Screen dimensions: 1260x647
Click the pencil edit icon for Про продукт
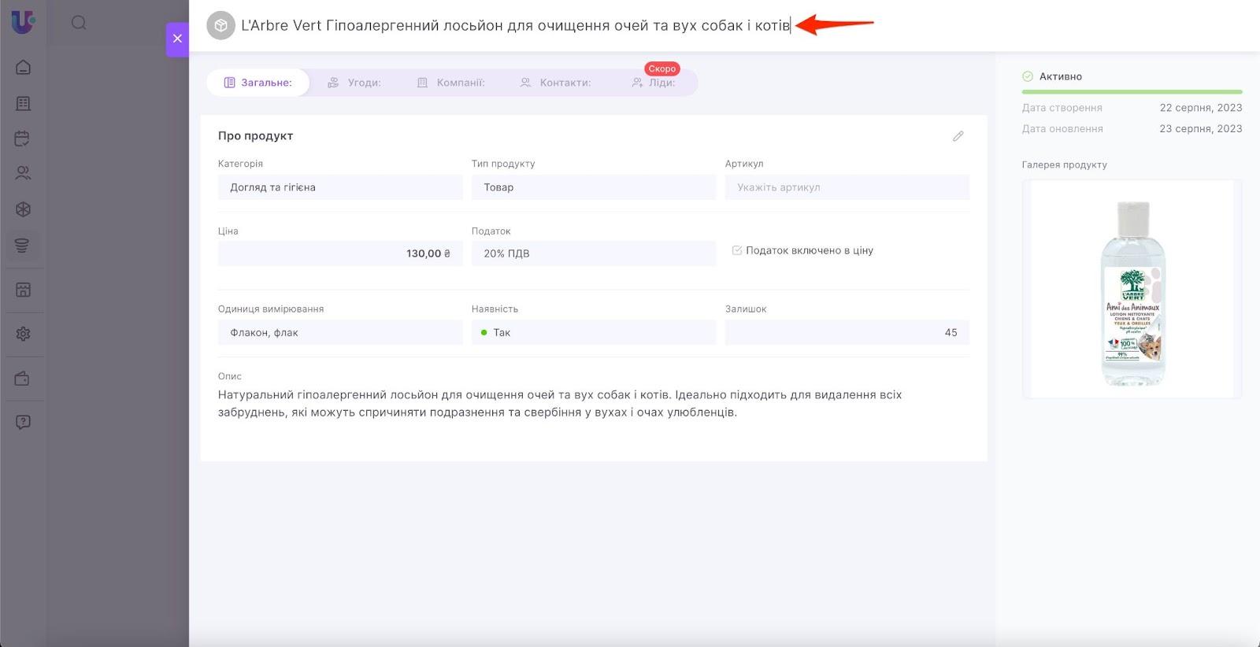(958, 136)
